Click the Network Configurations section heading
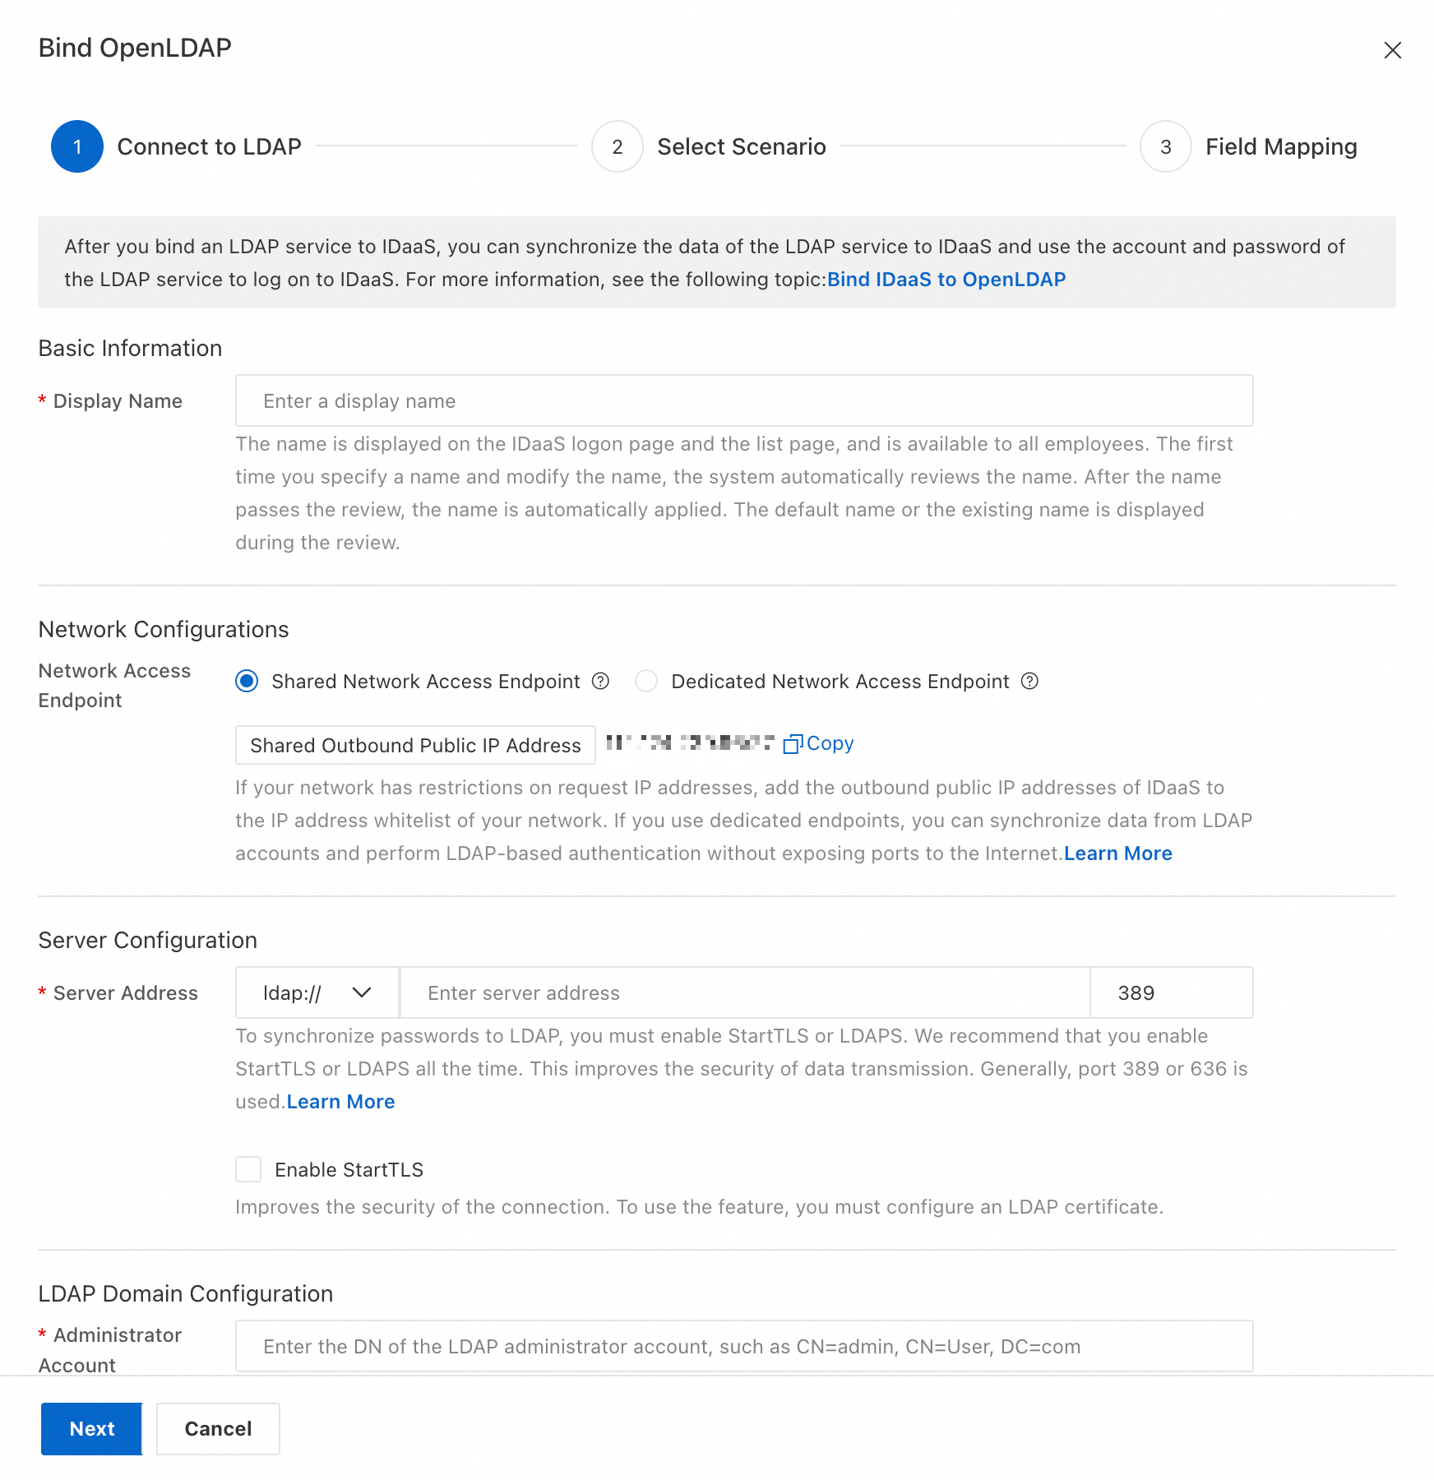This screenshot has width=1434, height=1480. (164, 630)
